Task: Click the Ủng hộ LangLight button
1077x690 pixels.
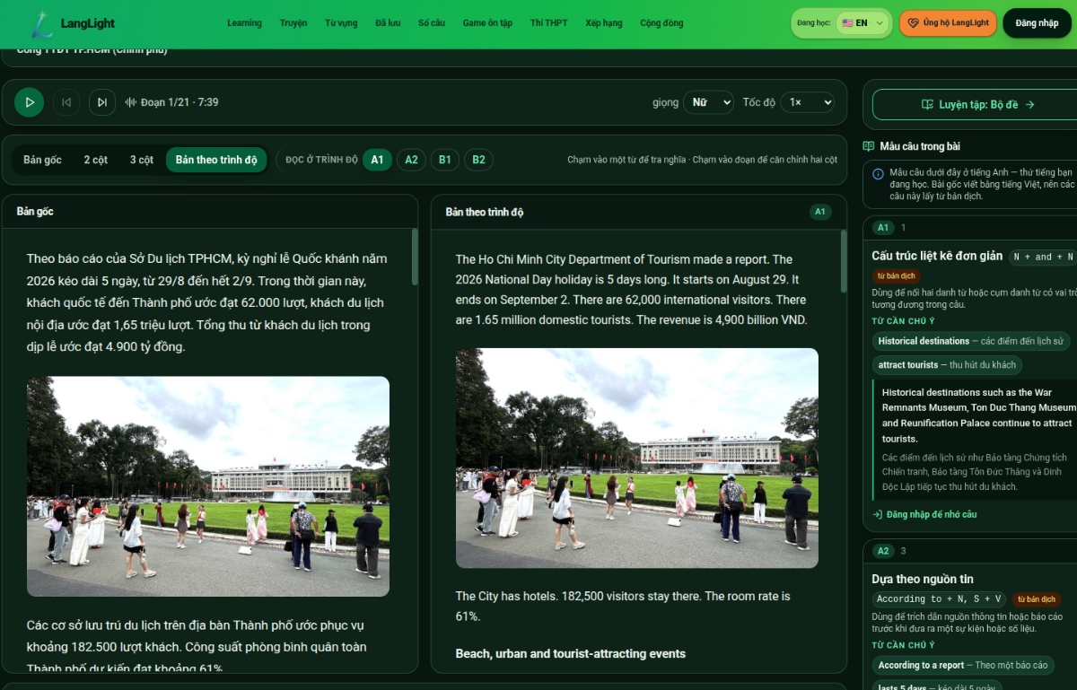Action: coord(948,23)
